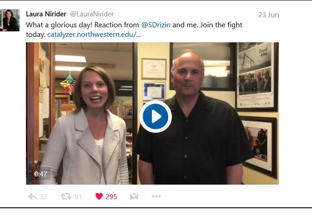312x216 pixels.
Task: Click the 91 retweets count
Action: (78, 197)
